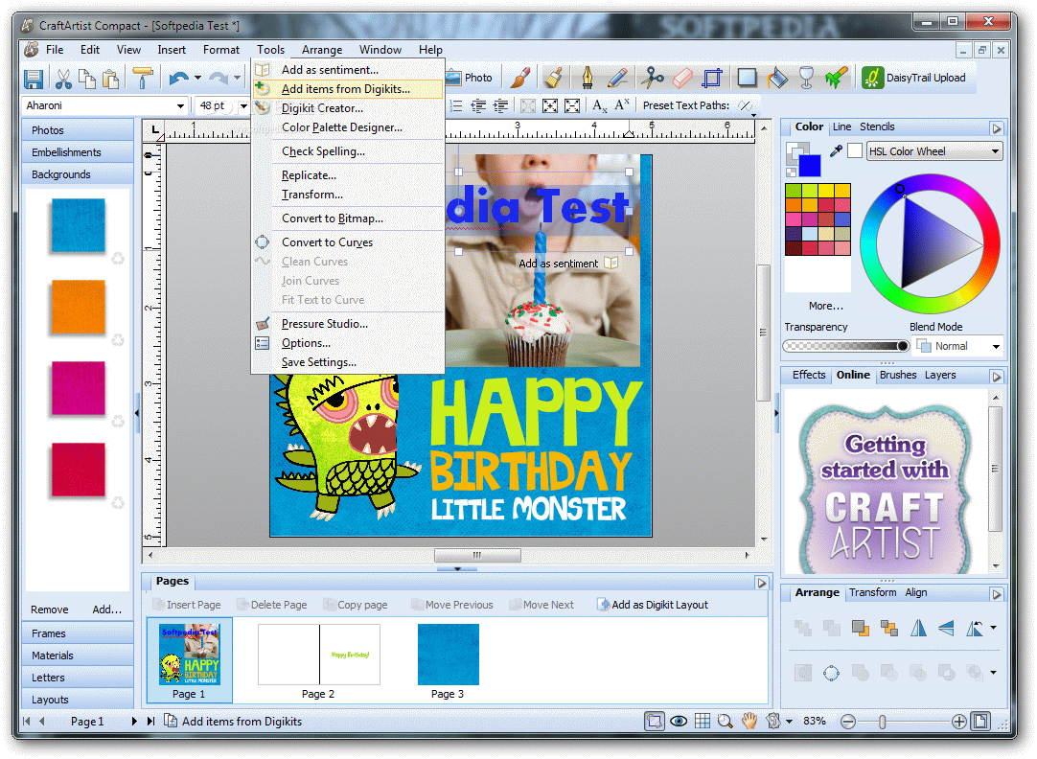Choose Convert to Curves menu entry
This screenshot has width=1037, height=759.
348,242
